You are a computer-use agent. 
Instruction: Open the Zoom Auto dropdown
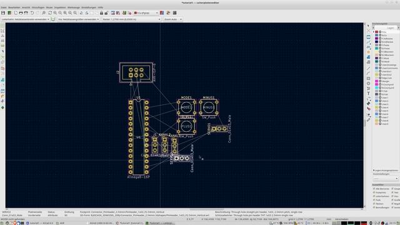click(173, 19)
